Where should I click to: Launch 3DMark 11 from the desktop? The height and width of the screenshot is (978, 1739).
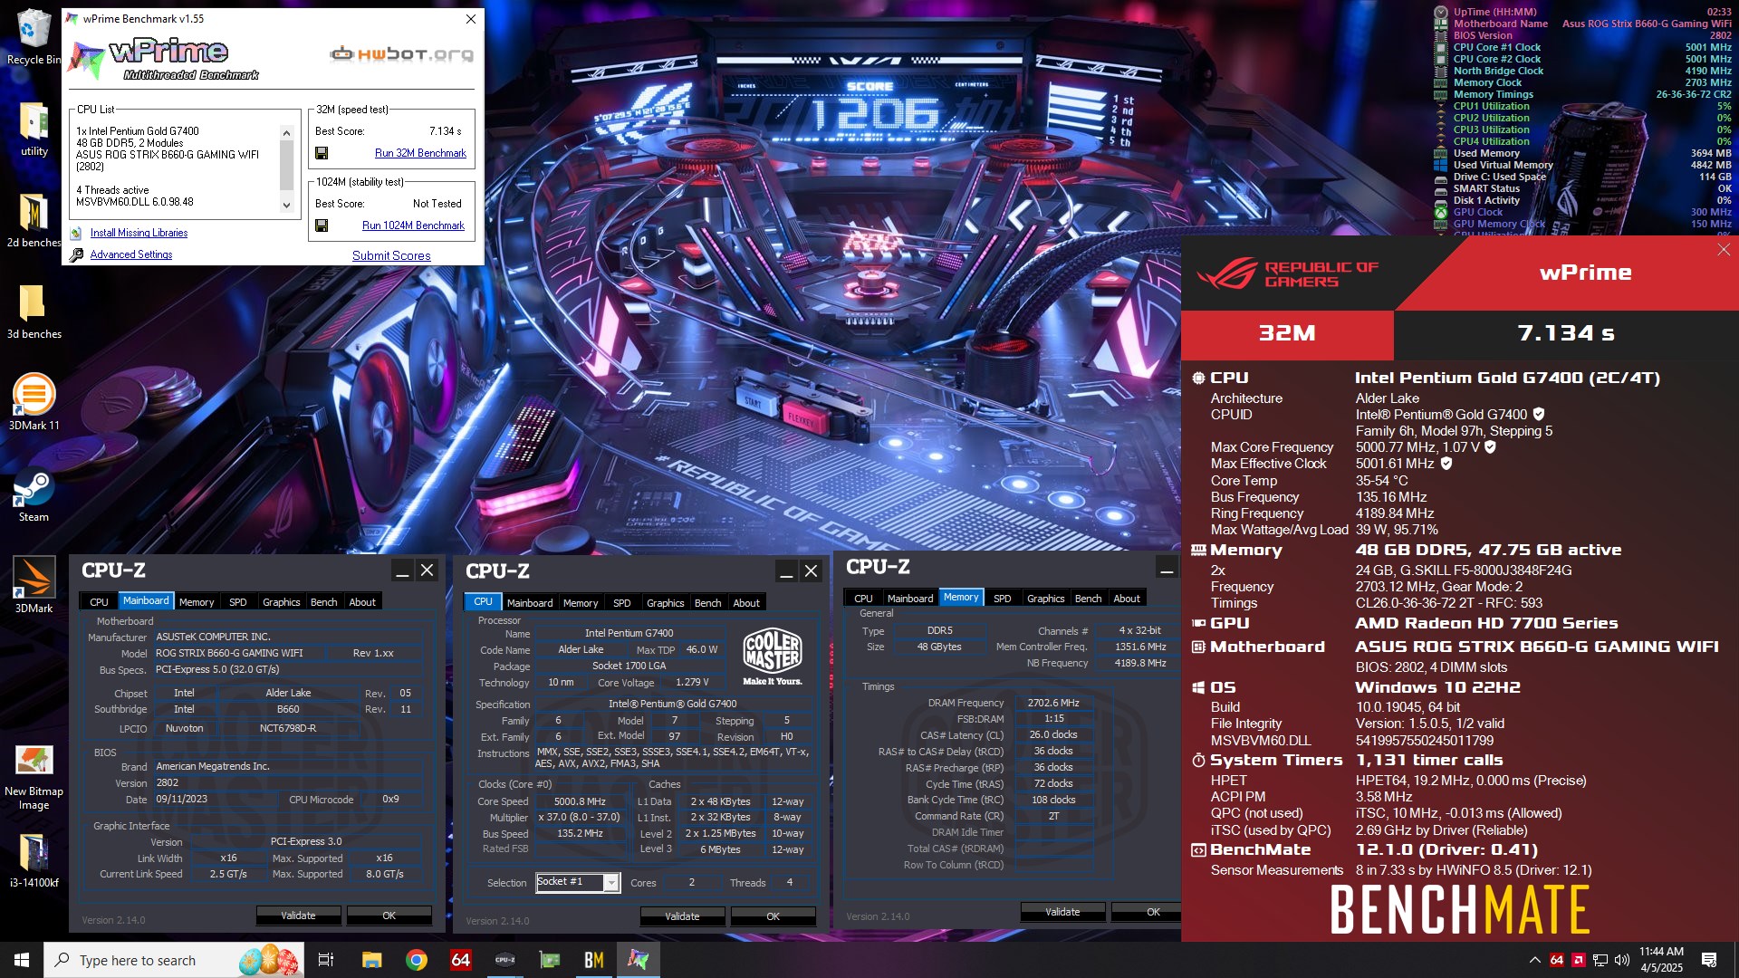pyautogui.click(x=34, y=402)
